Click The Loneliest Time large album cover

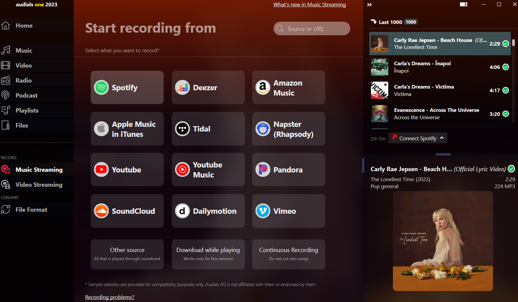point(443,241)
